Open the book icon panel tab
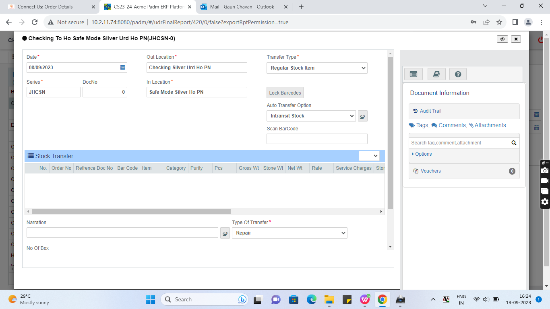 click(436, 74)
